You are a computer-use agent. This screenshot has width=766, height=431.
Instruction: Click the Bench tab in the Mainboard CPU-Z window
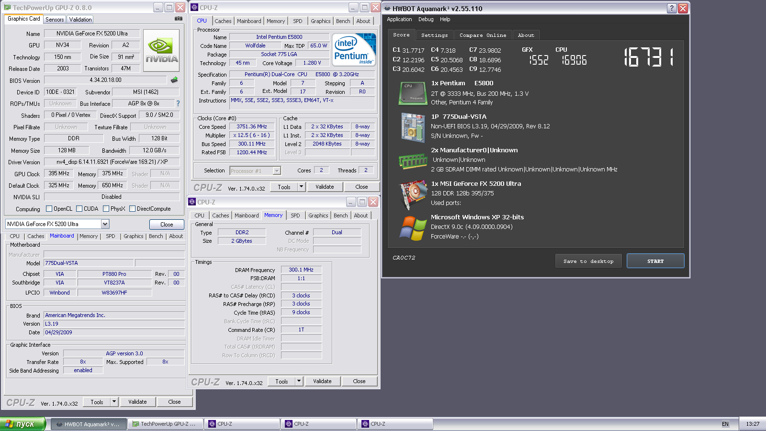[156, 236]
